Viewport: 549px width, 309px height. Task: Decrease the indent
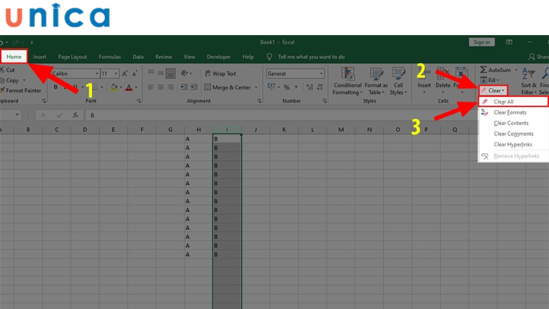[x=184, y=87]
